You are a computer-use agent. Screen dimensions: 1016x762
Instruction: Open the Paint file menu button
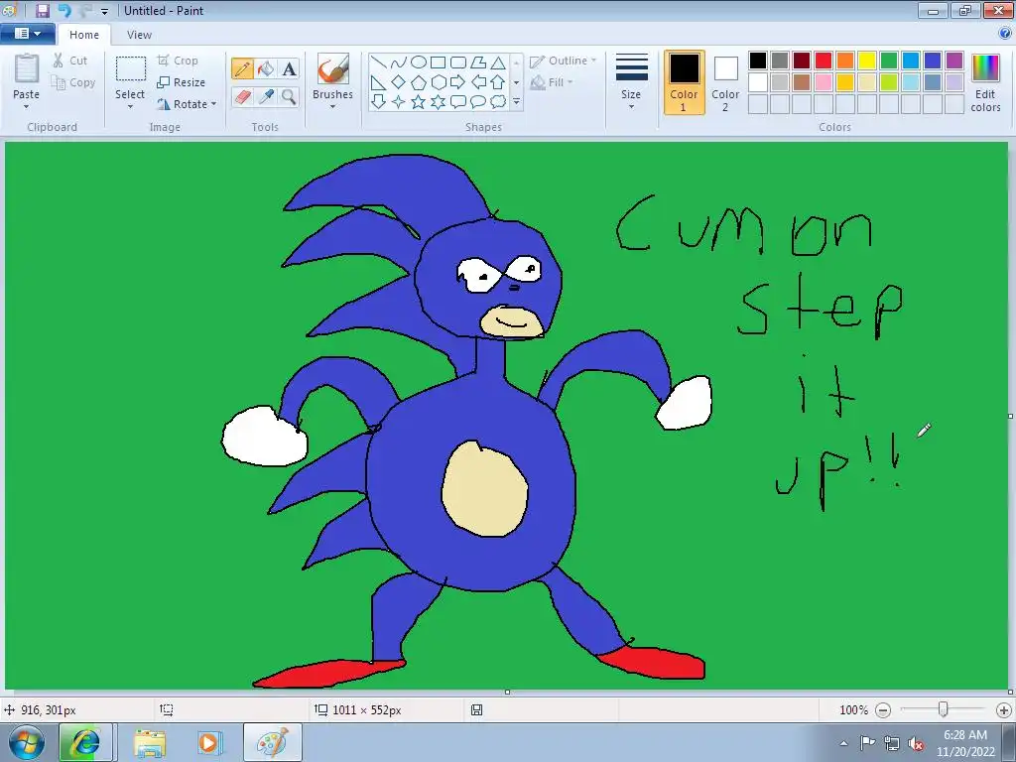[x=27, y=34]
